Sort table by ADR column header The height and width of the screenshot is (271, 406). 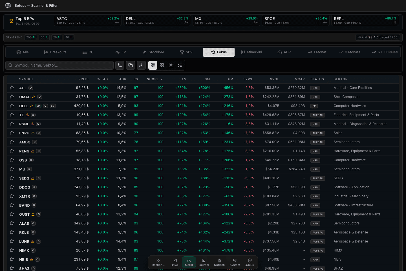coord(123,79)
